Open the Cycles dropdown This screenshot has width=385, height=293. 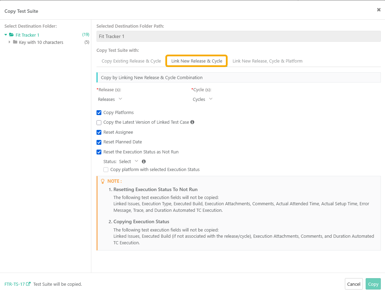tap(202, 99)
